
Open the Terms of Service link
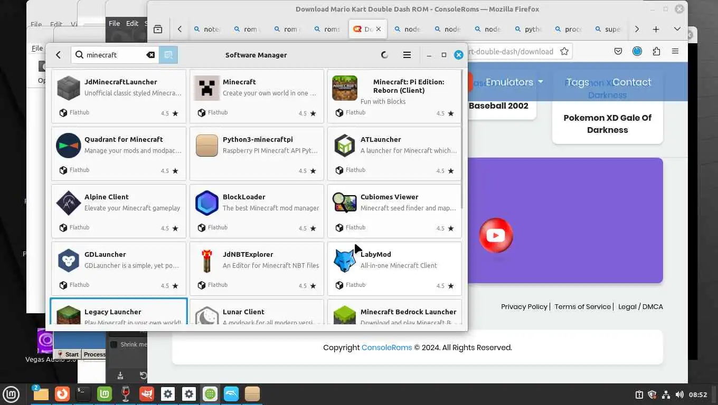(x=582, y=306)
